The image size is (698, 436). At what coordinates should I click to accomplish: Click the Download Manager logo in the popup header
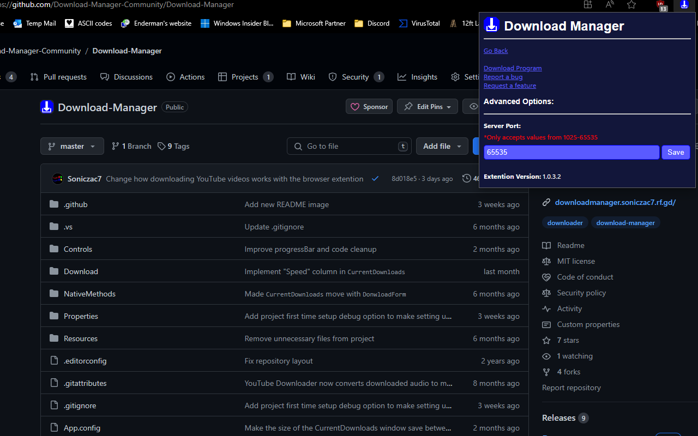tap(492, 25)
